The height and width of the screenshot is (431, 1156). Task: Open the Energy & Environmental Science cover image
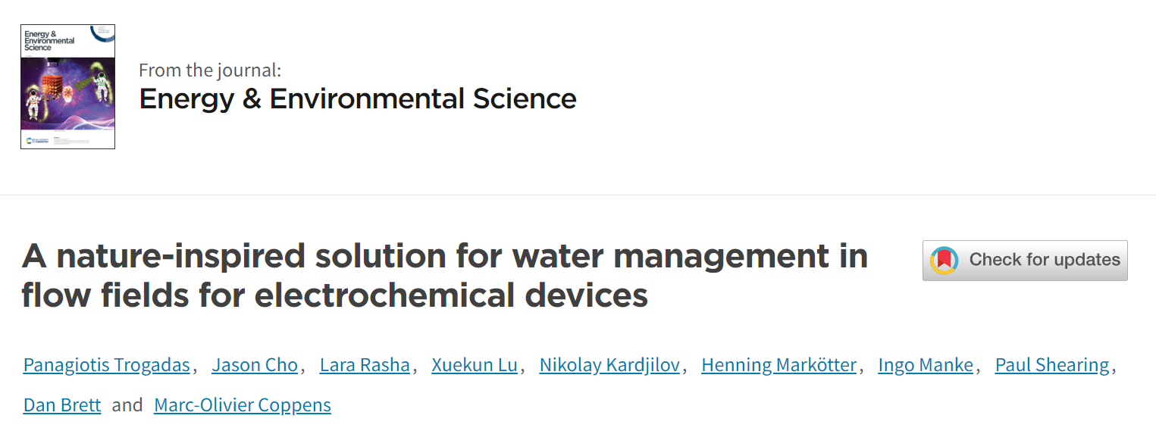click(x=67, y=86)
